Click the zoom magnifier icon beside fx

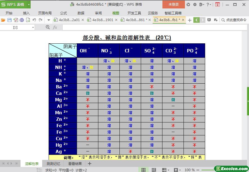[48, 27]
